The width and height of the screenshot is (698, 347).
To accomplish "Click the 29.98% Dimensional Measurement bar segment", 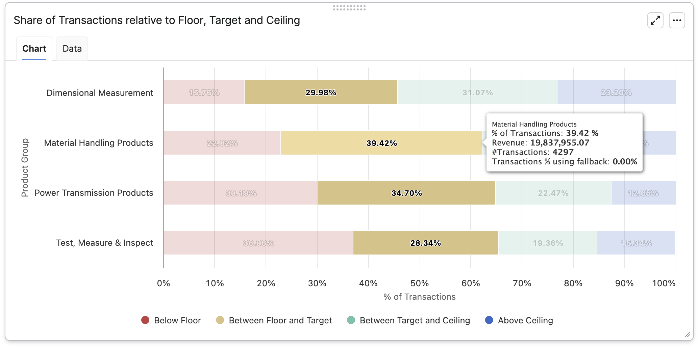I will (x=321, y=92).
